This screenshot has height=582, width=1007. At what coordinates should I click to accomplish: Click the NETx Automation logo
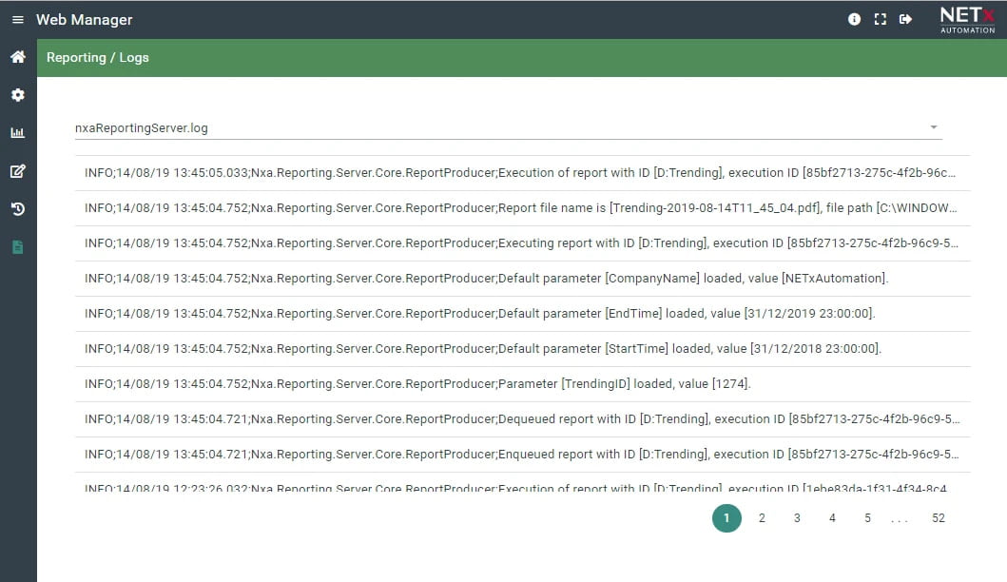(967, 20)
